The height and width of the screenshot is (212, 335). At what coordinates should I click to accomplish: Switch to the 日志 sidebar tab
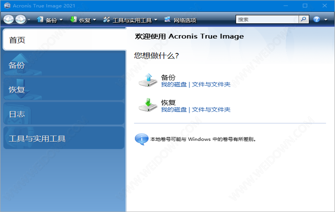[64, 114]
